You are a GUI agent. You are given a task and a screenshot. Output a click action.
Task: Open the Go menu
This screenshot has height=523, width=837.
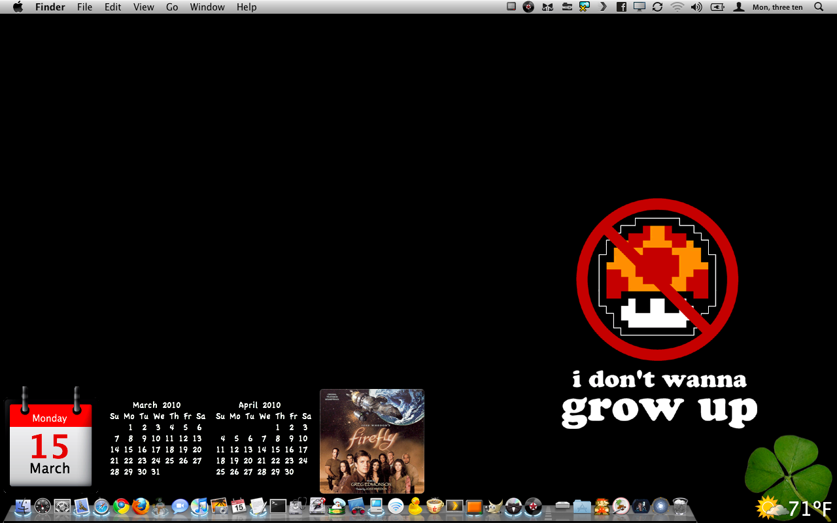pyautogui.click(x=172, y=7)
